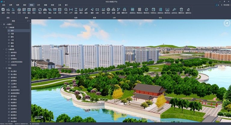Open the 分析 ribbon tab
Screen dimensions: 231x125
point(38,5)
